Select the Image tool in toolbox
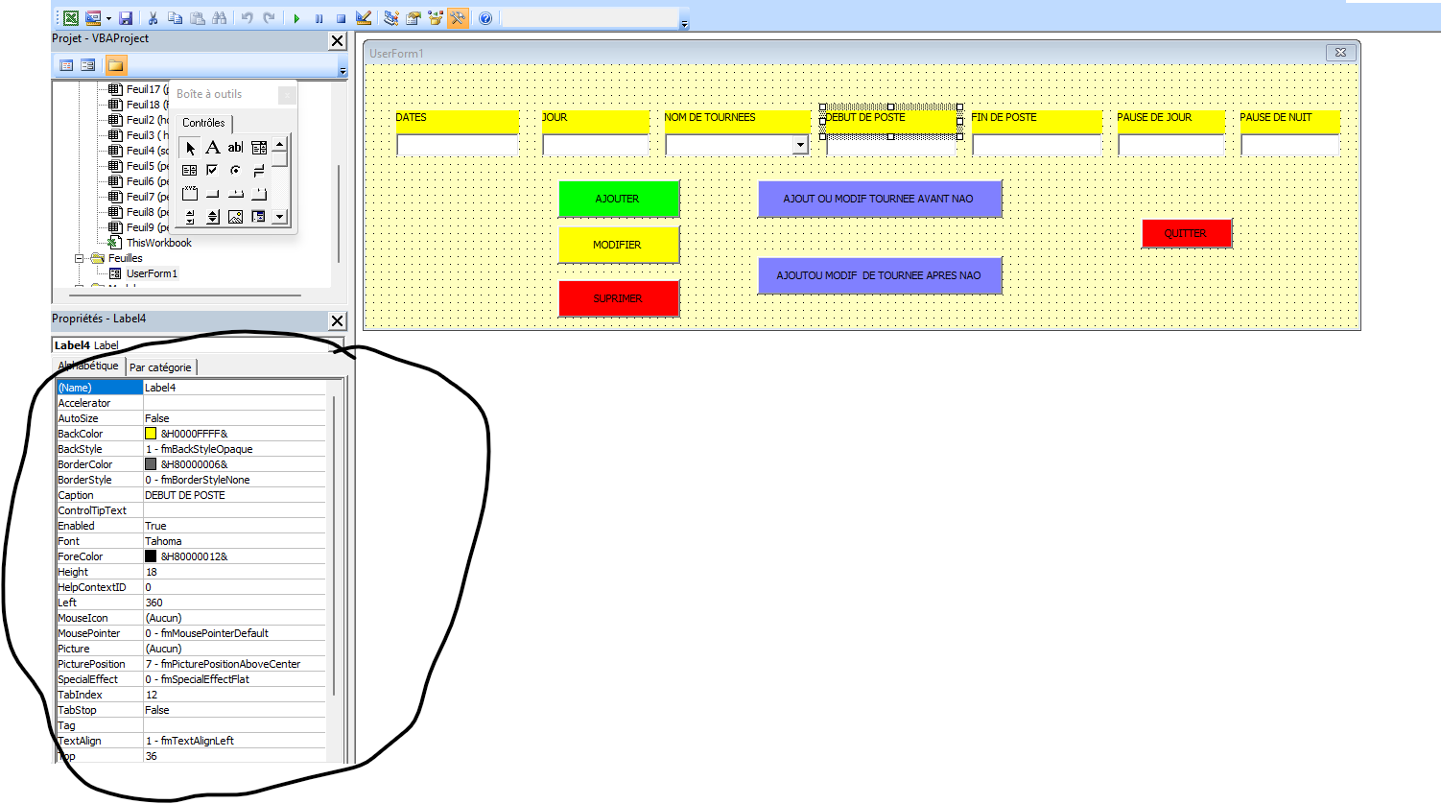The image size is (1441, 804). tap(235, 217)
